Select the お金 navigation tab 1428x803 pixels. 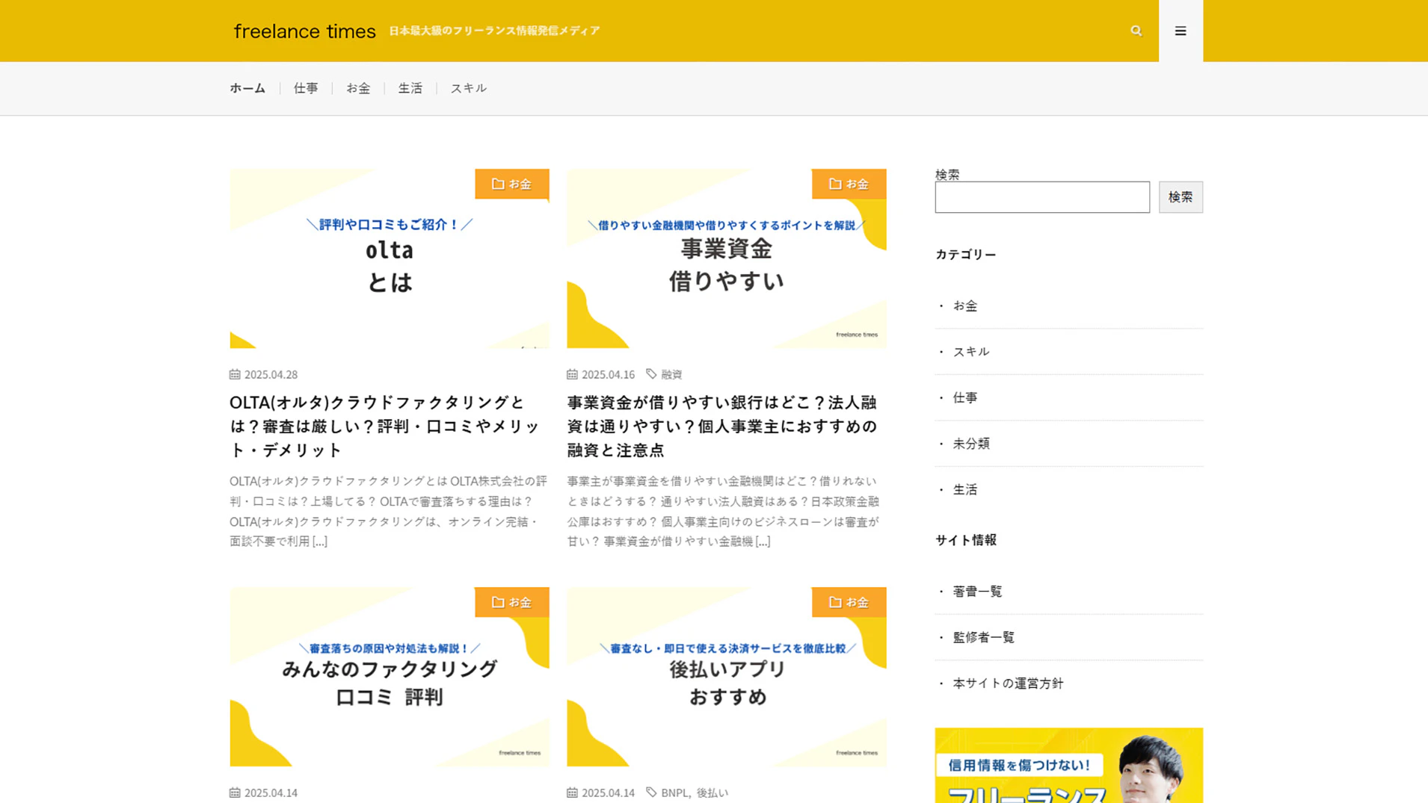click(x=358, y=88)
